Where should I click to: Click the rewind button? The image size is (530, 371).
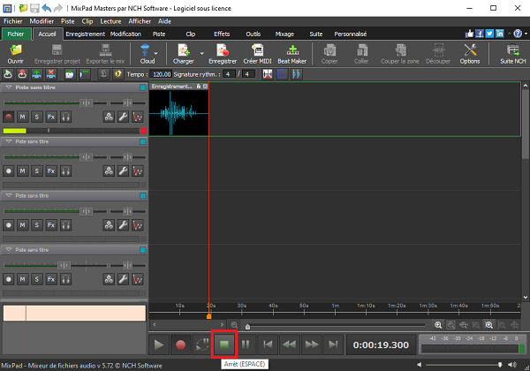[290, 344]
